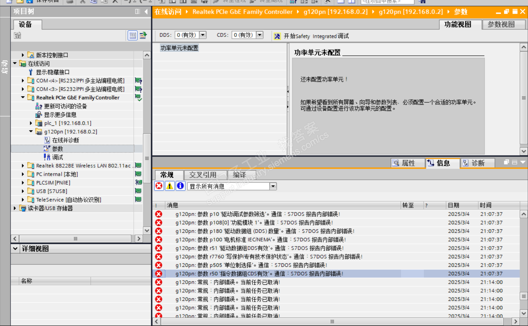Toggle the yellow warning message filter
Viewport: 528px width, 326px height.
click(x=170, y=186)
